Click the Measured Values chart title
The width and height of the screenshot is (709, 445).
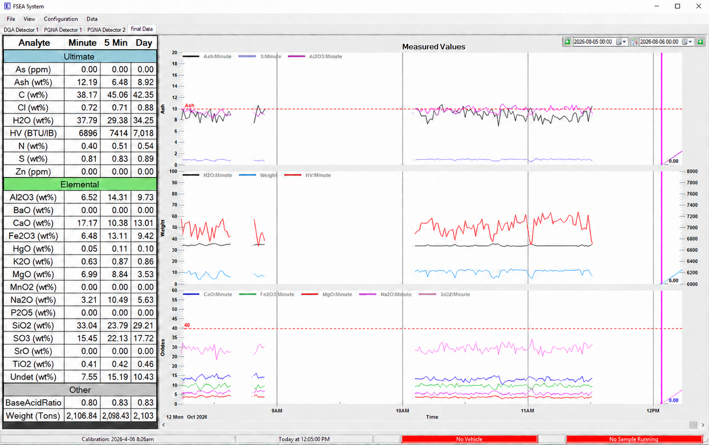[x=433, y=47]
